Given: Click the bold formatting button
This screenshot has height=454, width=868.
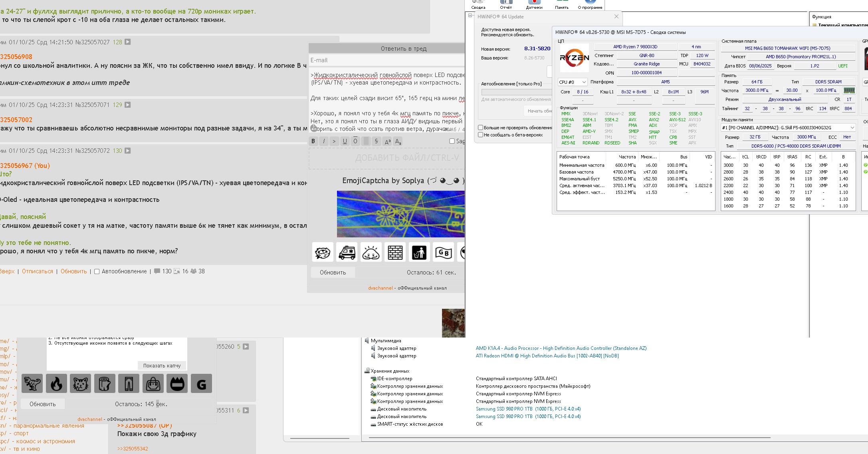Looking at the screenshot, I should tap(313, 141).
